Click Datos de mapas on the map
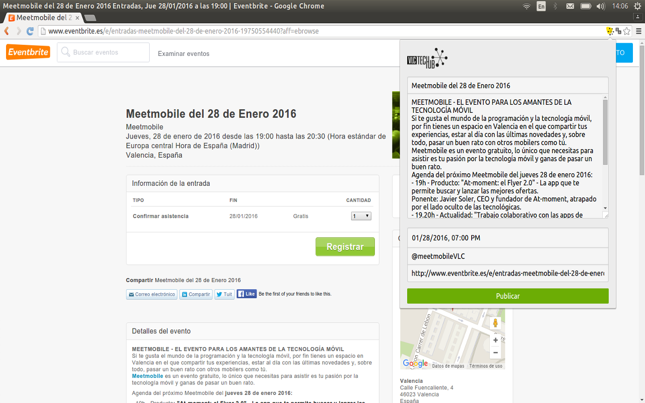 [x=448, y=366]
